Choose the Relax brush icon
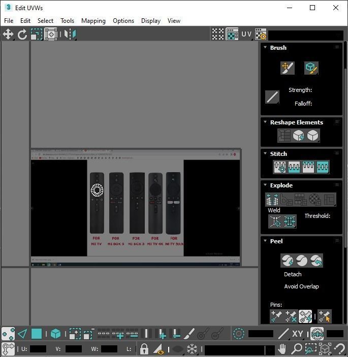Viewport: 348px width, 357px height. [x=311, y=68]
